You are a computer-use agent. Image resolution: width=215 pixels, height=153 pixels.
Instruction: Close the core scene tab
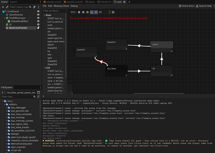pos(124,2)
